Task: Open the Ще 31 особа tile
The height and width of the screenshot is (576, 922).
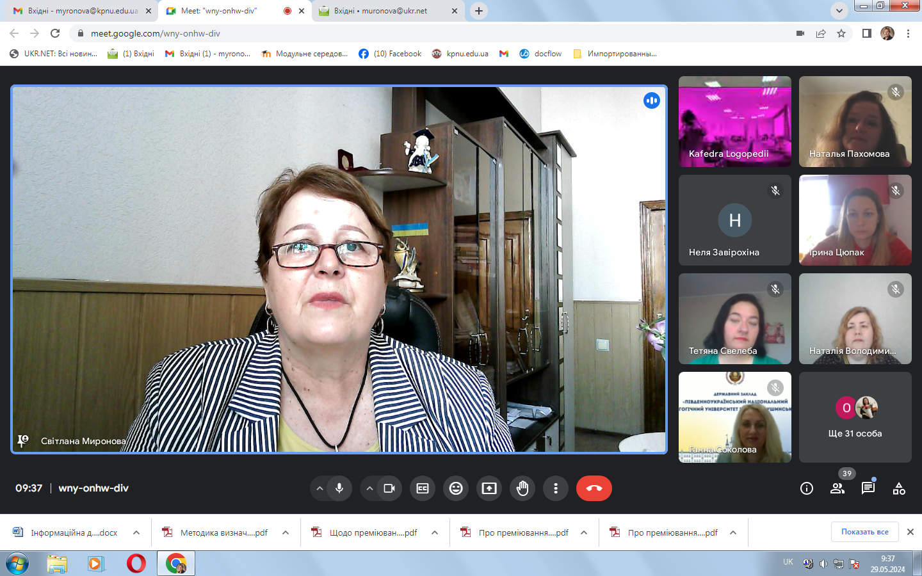Action: (x=855, y=417)
